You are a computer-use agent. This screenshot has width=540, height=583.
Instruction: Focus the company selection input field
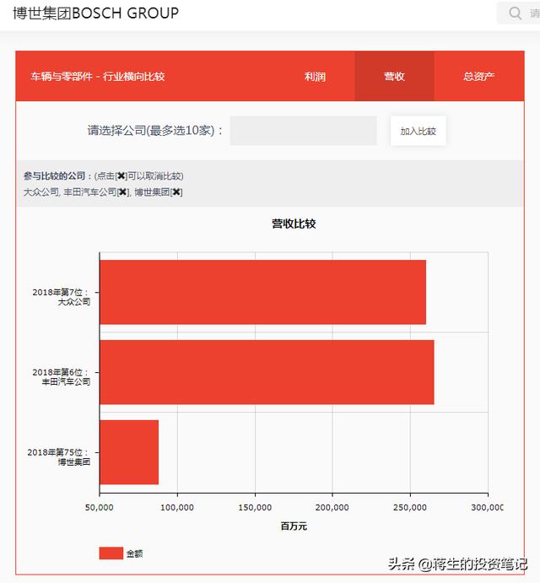point(303,131)
